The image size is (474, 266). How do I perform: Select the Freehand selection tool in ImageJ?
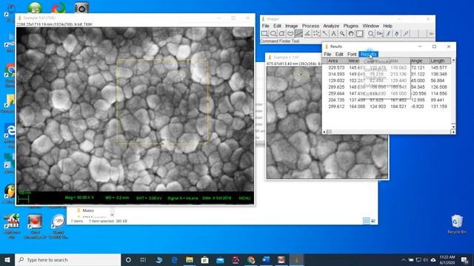pos(290,33)
